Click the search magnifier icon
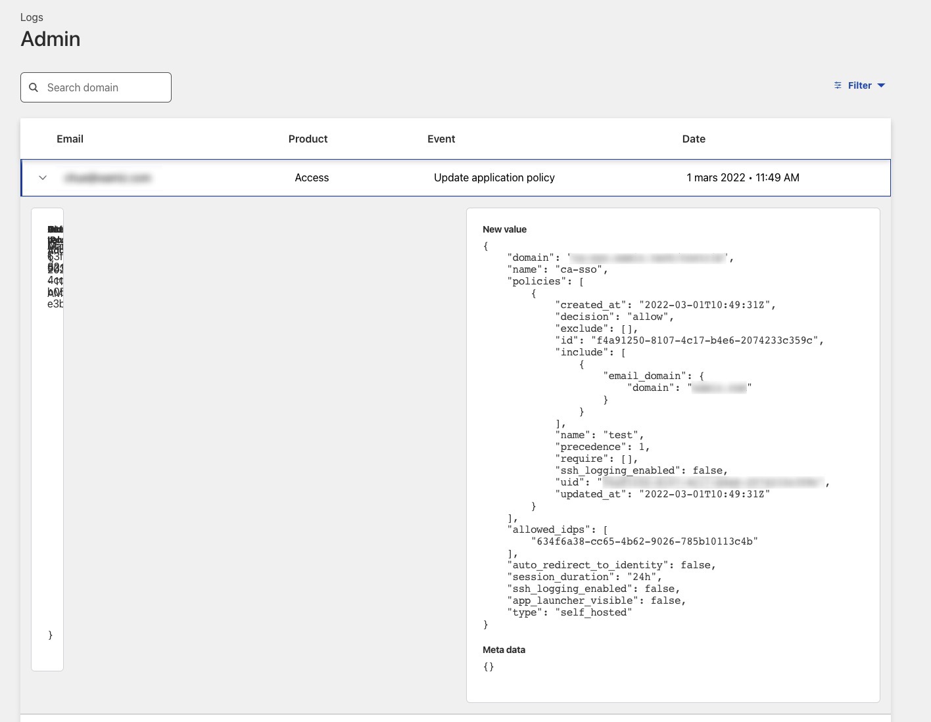931x722 pixels. tap(34, 87)
